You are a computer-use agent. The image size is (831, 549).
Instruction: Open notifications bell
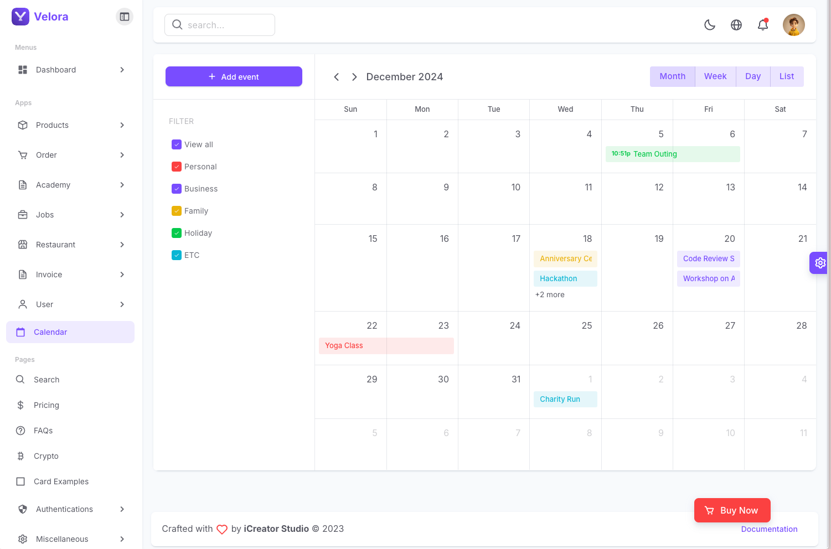763,25
